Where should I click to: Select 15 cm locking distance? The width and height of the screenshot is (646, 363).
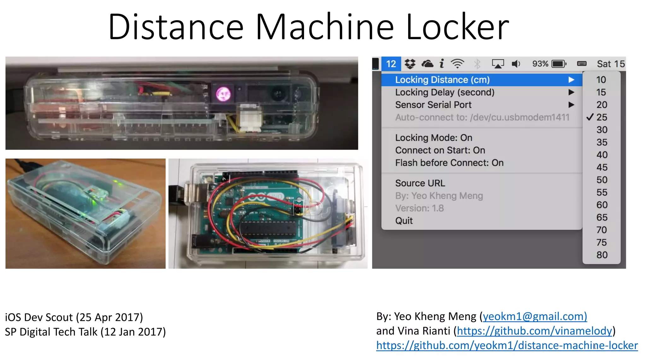click(602, 92)
